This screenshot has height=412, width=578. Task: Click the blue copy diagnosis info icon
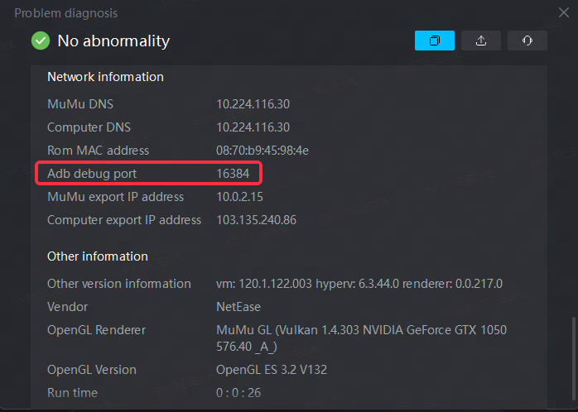pyautogui.click(x=435, y=41)
